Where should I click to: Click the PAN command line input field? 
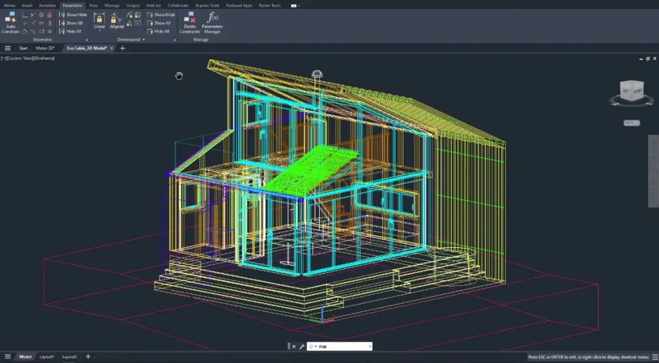(341, 346)
